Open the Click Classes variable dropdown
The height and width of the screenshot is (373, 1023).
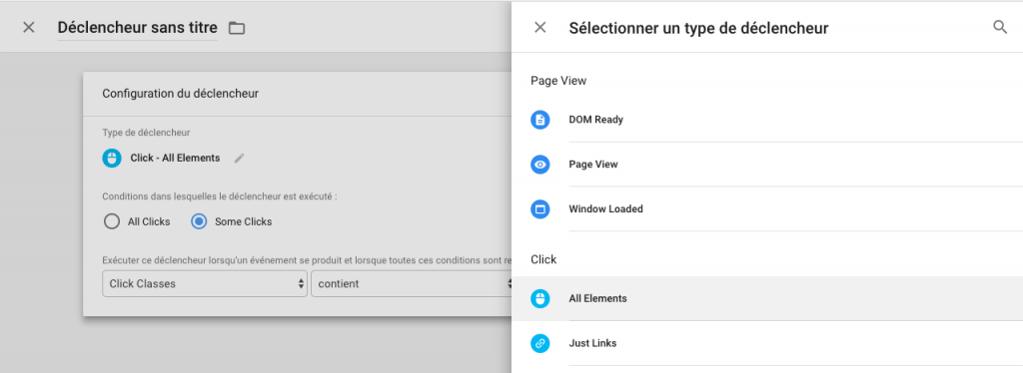click(x=205, y=284)
